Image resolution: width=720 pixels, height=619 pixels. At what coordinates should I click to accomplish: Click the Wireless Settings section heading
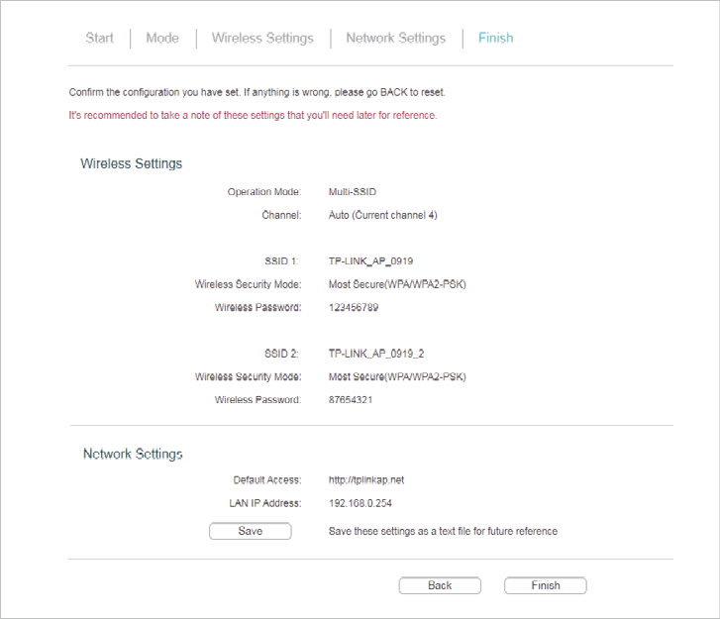coord(132,164)
